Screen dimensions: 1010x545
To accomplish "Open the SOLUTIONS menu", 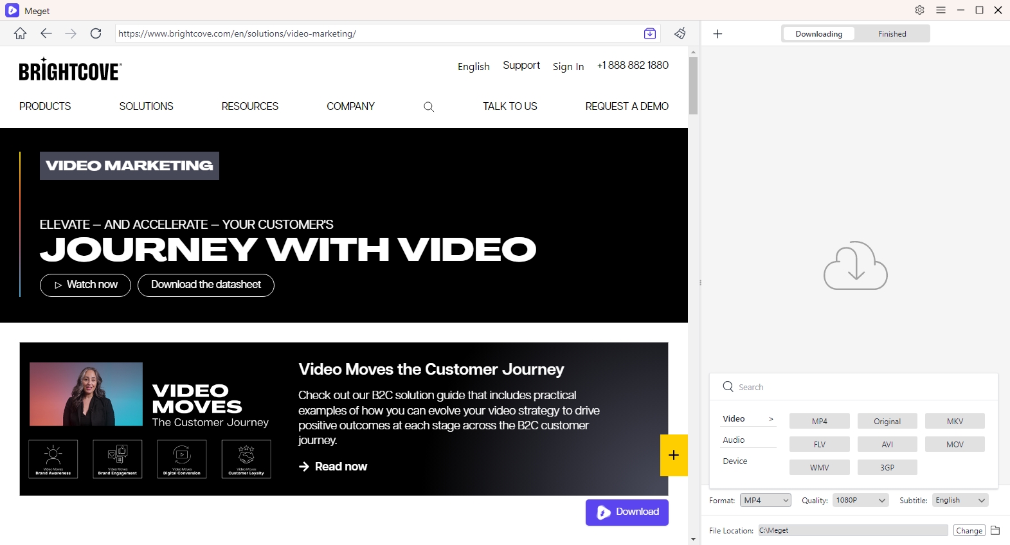I will point(146,106).
